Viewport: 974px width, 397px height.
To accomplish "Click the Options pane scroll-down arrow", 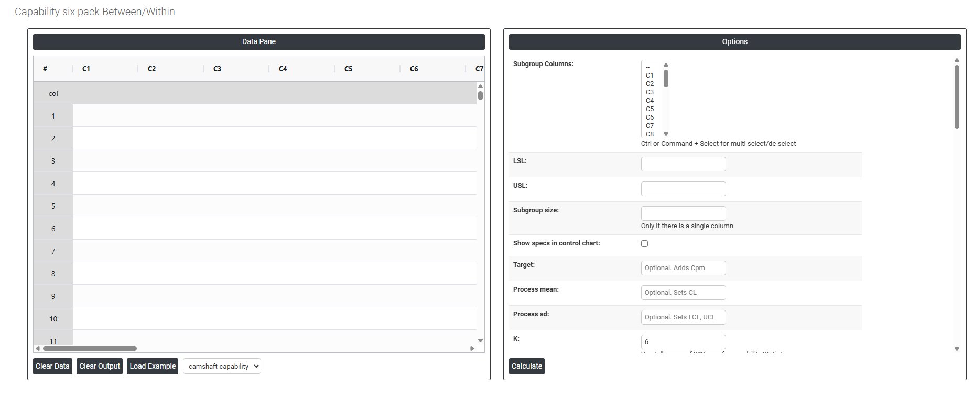I will pyautogui.click(x=957, y=349).
